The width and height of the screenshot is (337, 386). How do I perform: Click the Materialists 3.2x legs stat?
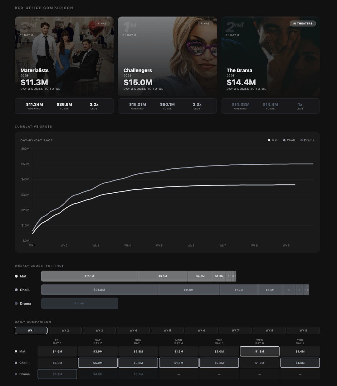pos(94,106)
